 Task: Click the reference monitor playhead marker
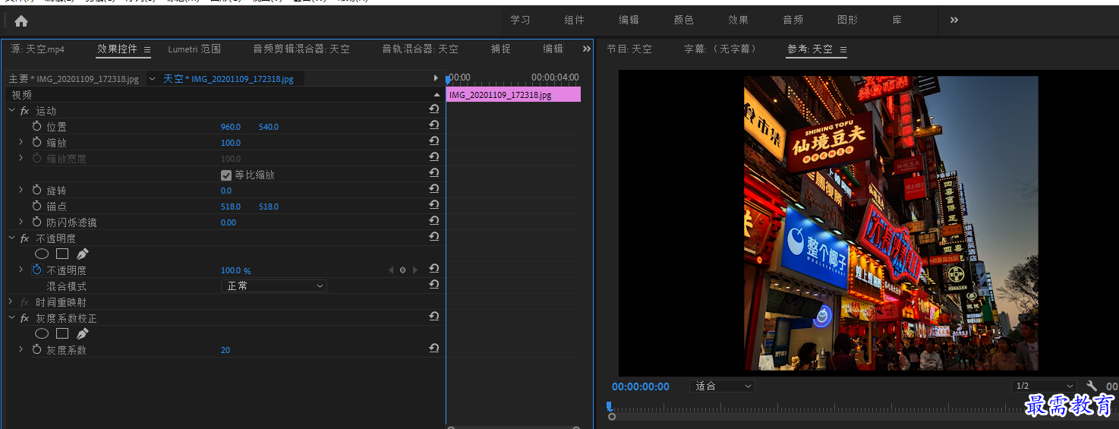point(609,406)
